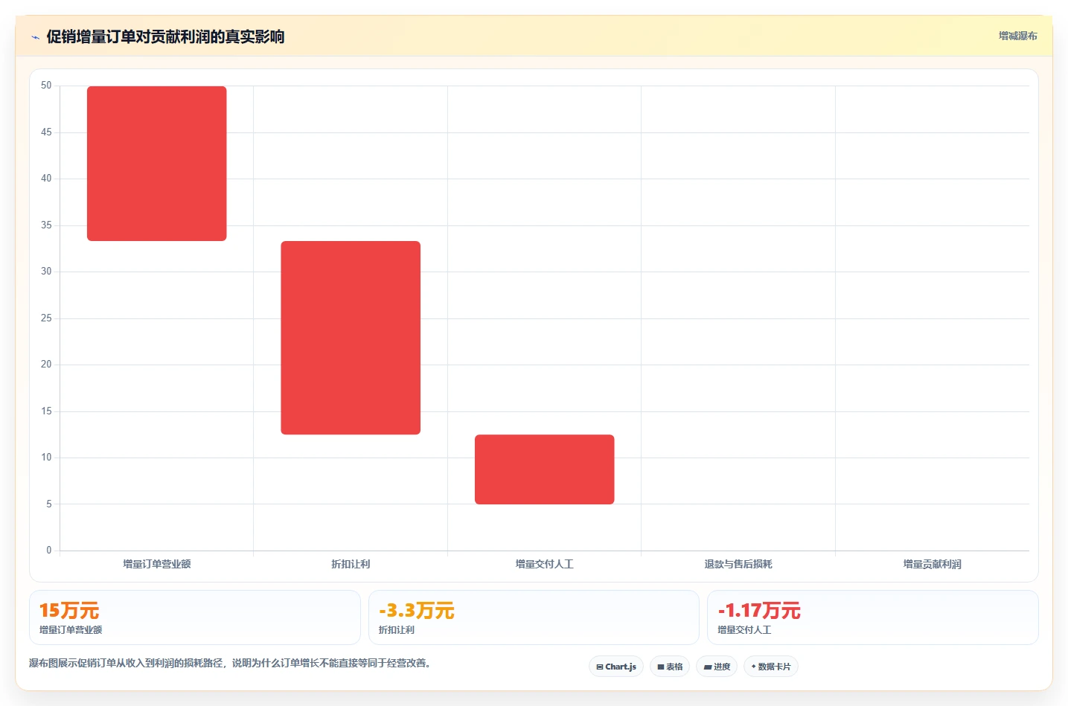Open the -3.3万元 data card

click(x=534, y=617)
